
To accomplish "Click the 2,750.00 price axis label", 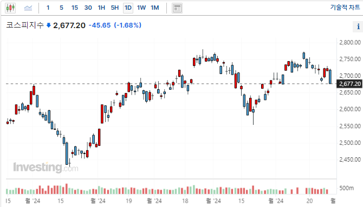I will tap(350, 59).
